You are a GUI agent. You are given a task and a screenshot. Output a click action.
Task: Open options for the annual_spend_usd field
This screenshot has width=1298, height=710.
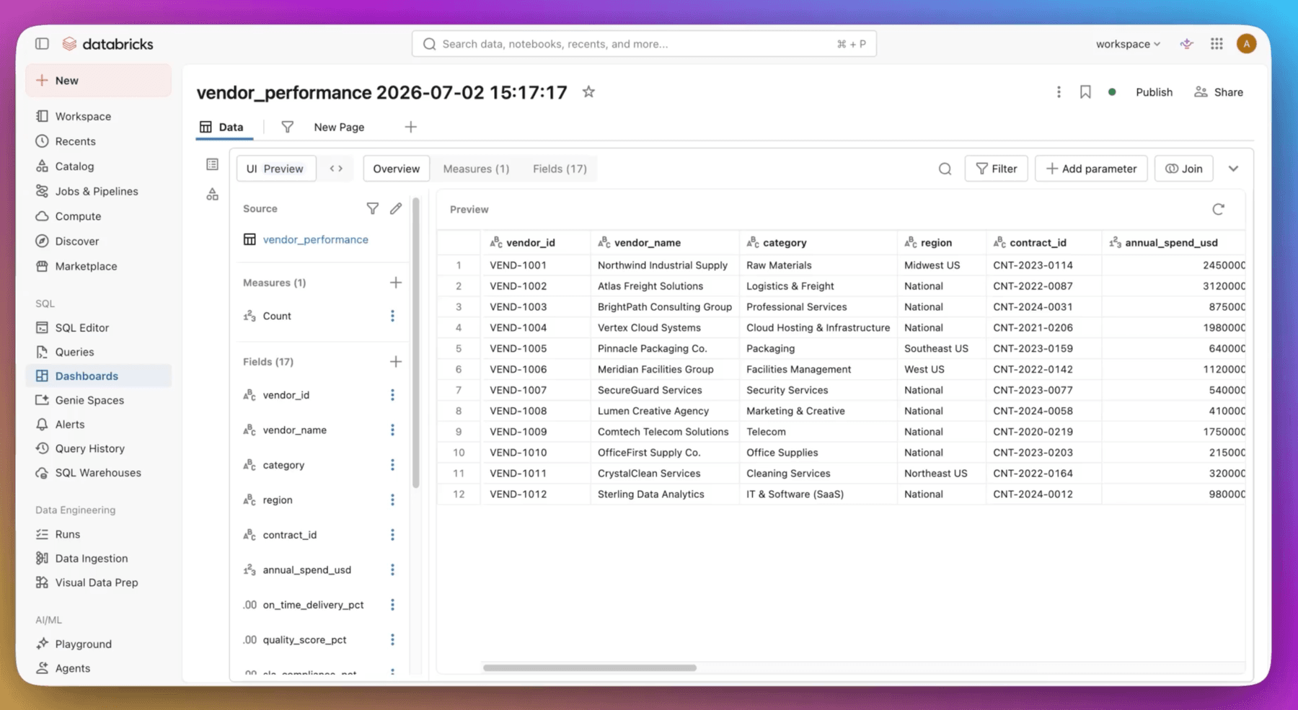click(x=392, y=569)
